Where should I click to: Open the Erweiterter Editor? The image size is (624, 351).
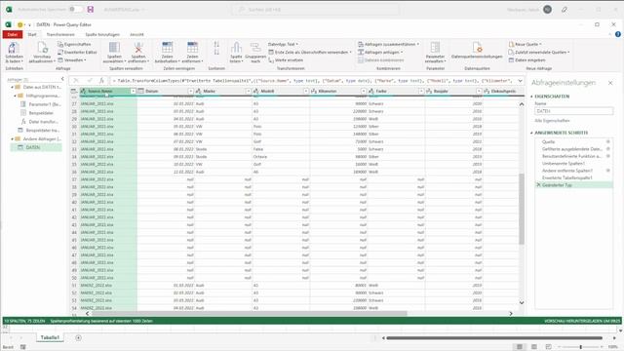(77, 52)
